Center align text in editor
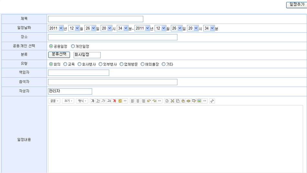This screenshot has height=173, width=307. 138,101
